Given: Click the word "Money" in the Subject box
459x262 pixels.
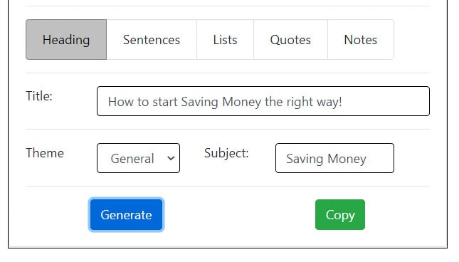Looking at the screenshot, I should [347, 159].
